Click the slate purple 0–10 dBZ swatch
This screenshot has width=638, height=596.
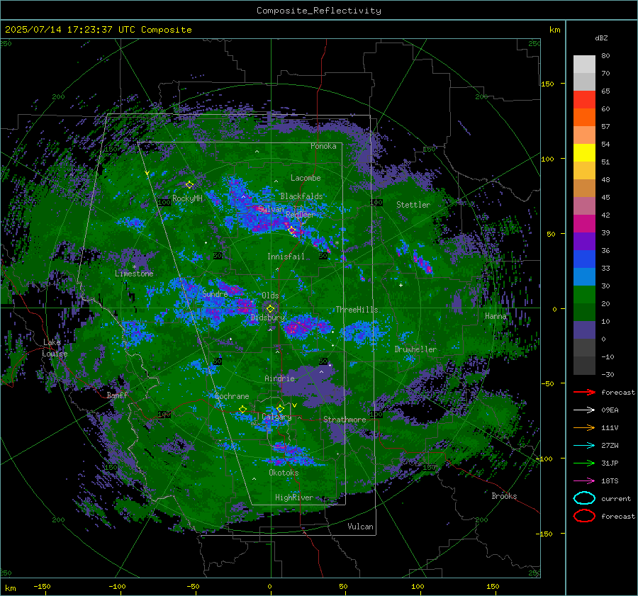pyautogui.click(x=584, y=330)
